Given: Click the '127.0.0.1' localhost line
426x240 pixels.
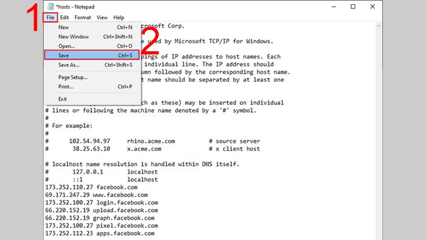Looking at the screenshot, I should [102, 172].
